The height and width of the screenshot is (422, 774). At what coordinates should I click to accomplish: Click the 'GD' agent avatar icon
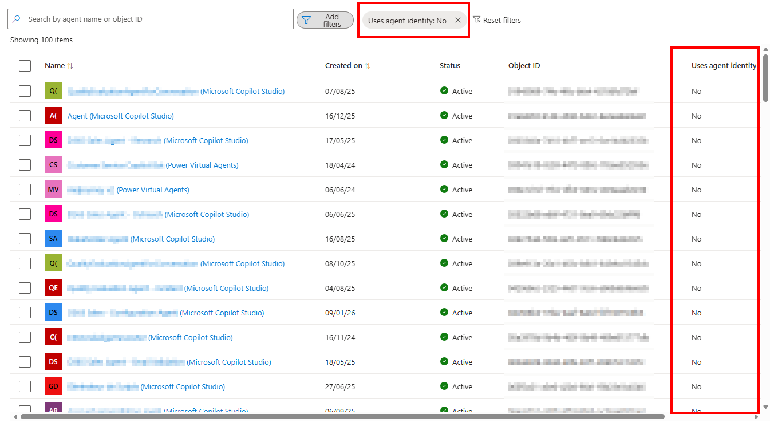pyautogui.click(x=53, y=386)
